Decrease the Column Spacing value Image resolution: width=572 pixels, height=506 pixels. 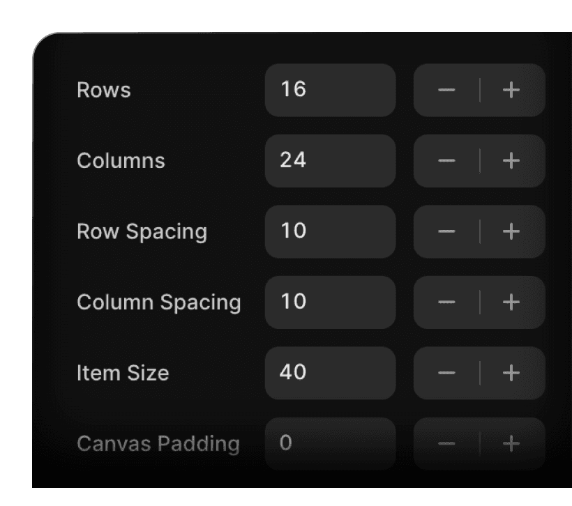[x=447, y=302]
